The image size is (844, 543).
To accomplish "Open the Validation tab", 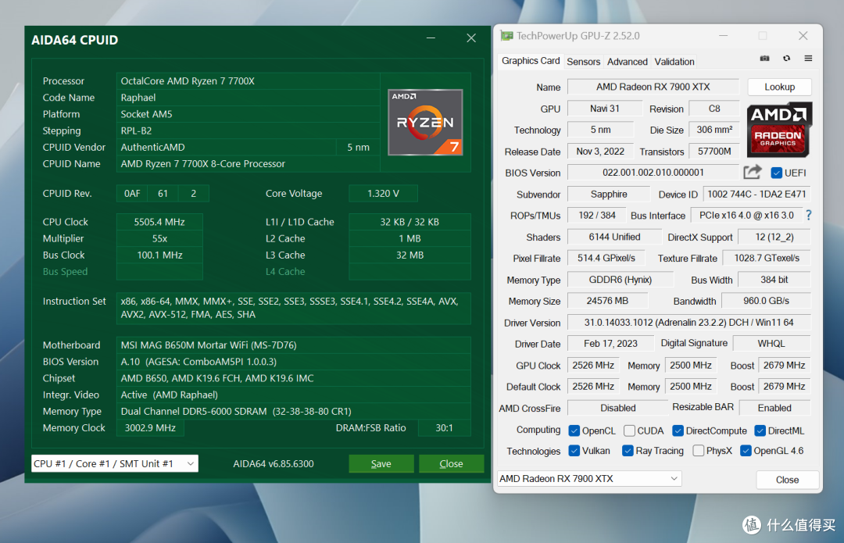I will point(674,62).
